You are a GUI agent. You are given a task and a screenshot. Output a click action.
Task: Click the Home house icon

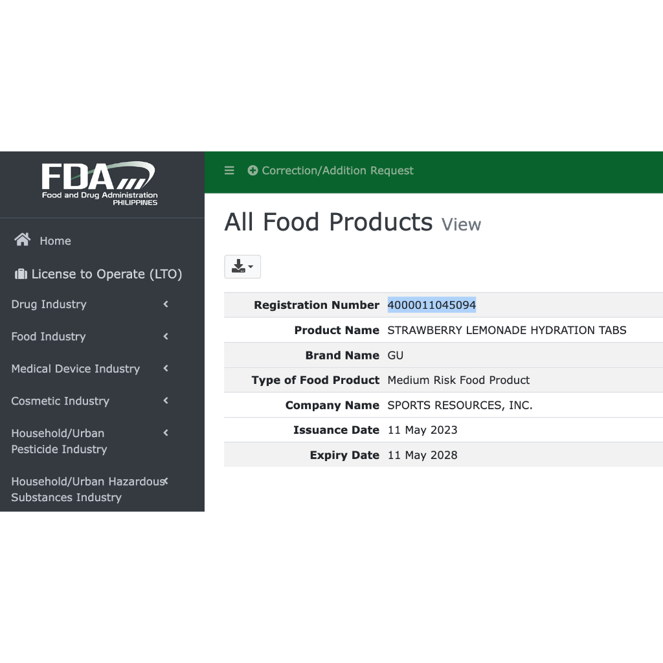pyautogui.click(x=23, y=240)
